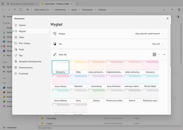Select the Szary color swatch
183x130 pixels.
pos(78,96)
